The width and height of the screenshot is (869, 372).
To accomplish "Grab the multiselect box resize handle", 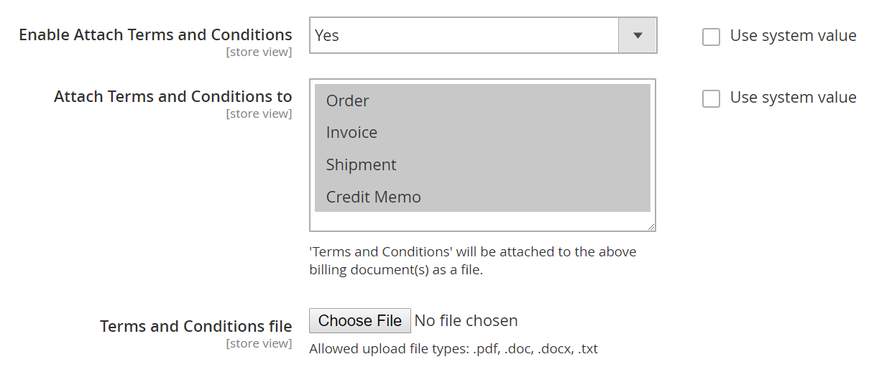I will [x=651, y=227].
